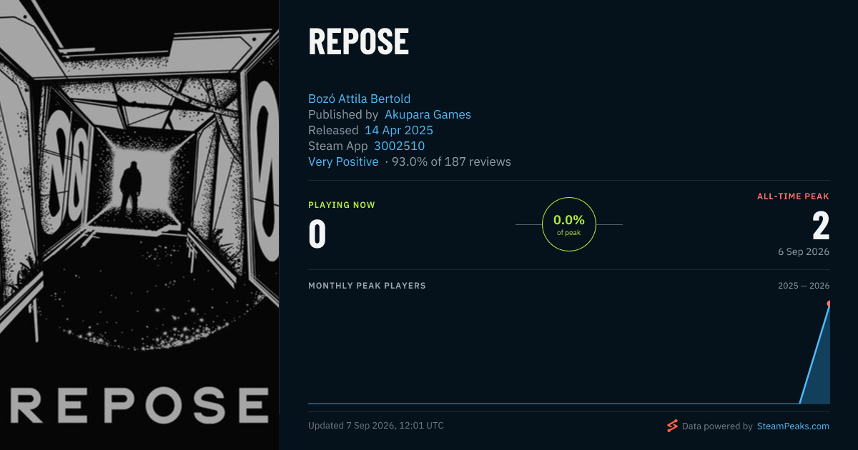
Task: Click the silhouette figure in the artwork
Action: (x=130, y=188)
